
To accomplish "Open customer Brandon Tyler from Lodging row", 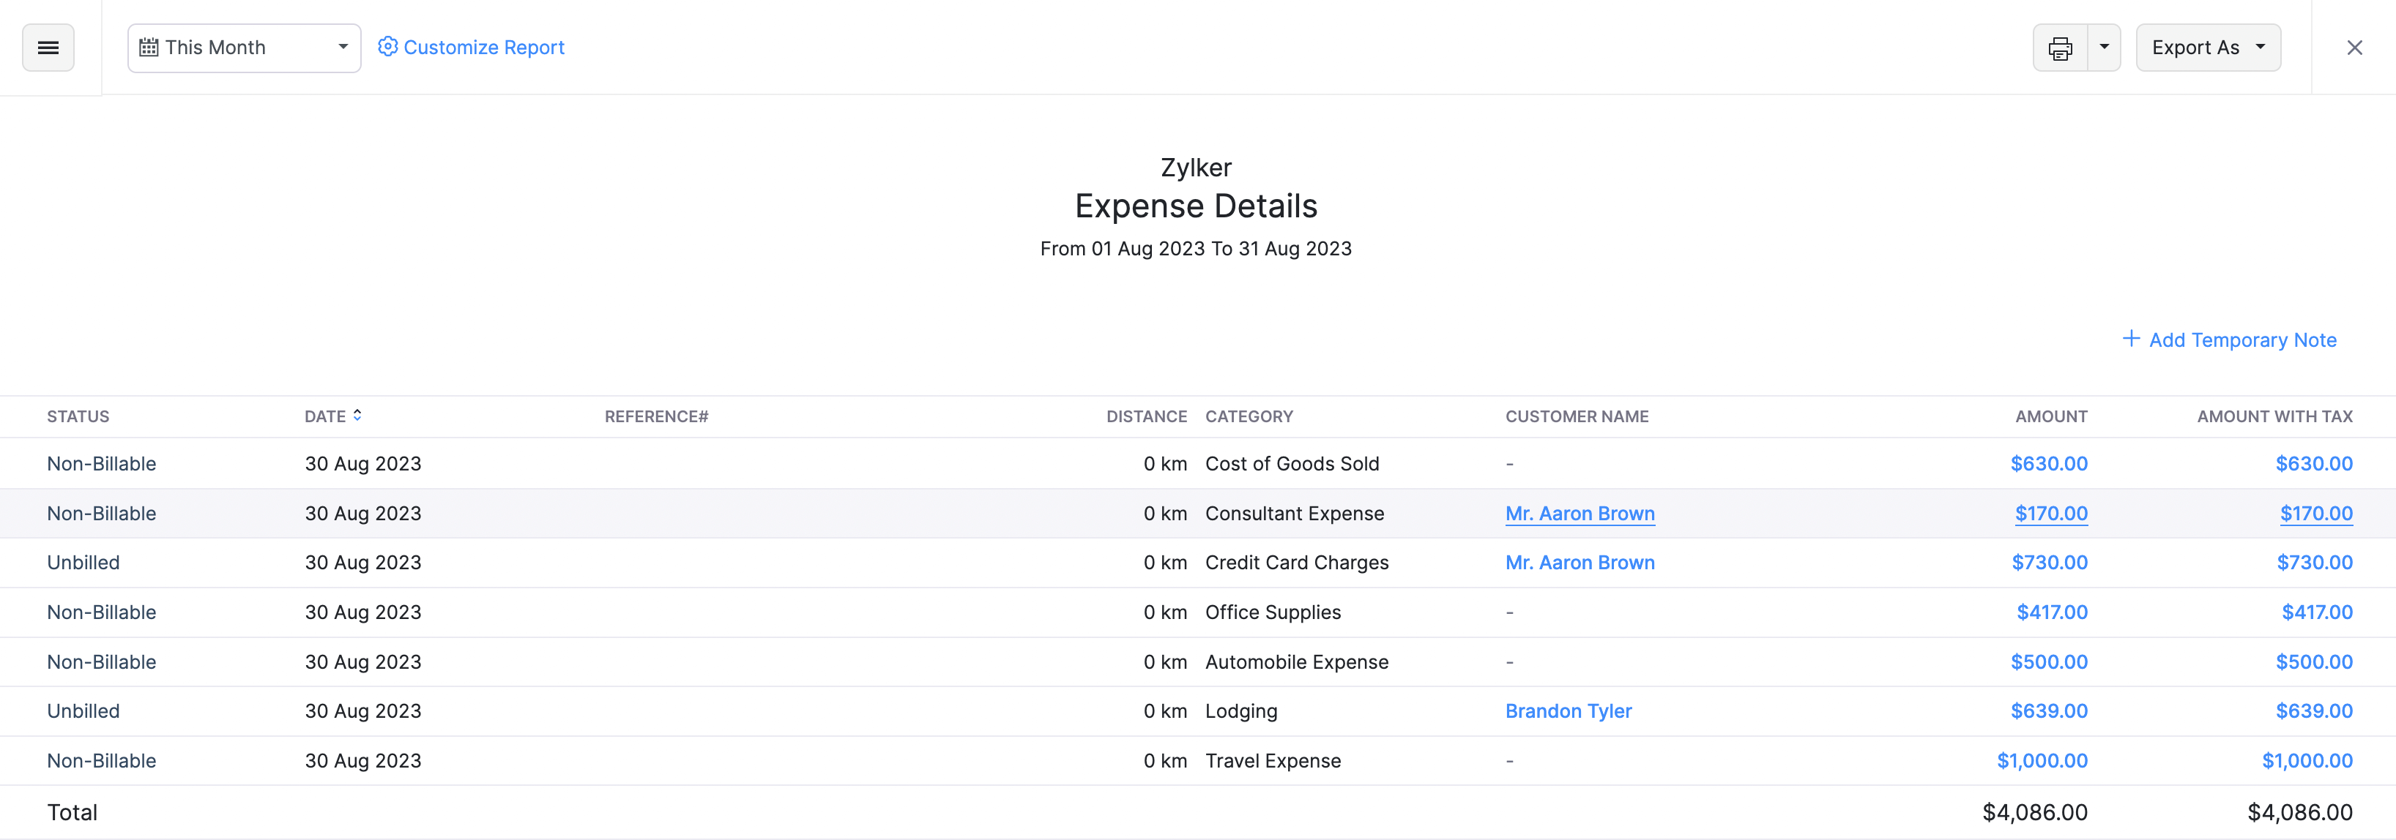I will click(x=1569, y=710).
